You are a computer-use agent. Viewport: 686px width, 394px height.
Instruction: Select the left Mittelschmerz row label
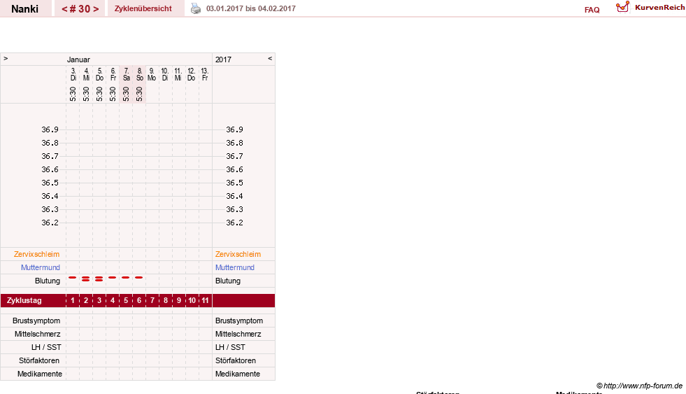pos(38,334)
